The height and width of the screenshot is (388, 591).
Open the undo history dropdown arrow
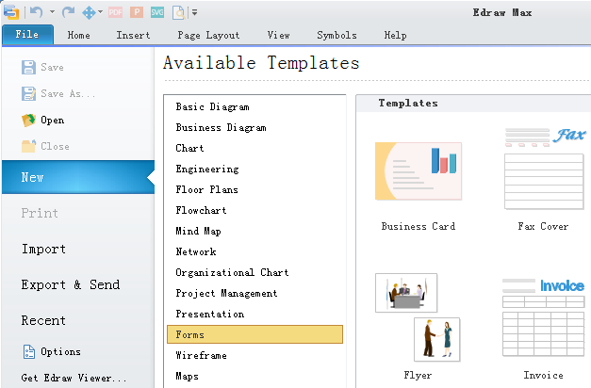tap(52, 12)
